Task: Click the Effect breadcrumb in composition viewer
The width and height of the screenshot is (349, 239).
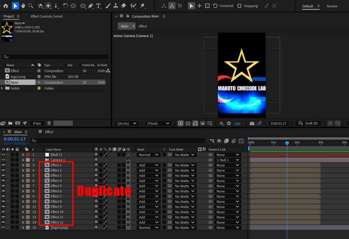Action: [143, 26]
